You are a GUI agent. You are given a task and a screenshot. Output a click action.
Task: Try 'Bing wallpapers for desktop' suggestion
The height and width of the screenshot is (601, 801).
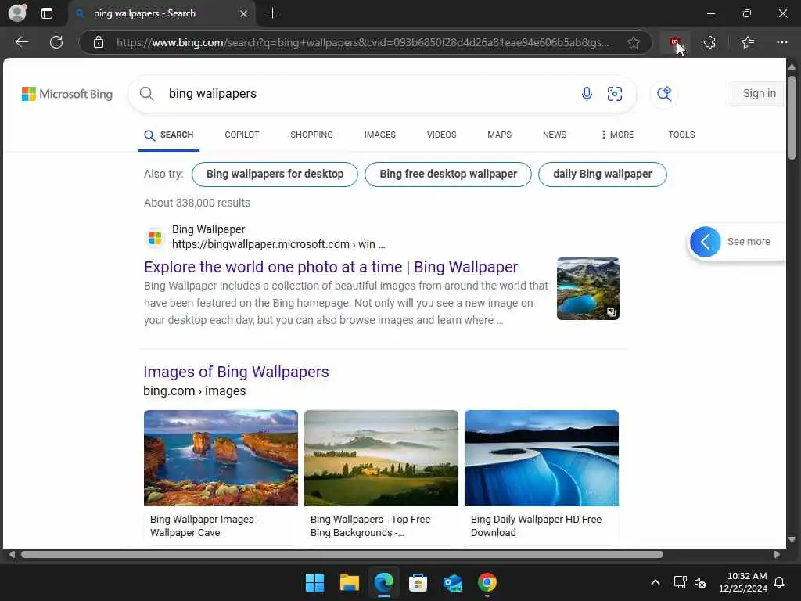pos(275,175)
